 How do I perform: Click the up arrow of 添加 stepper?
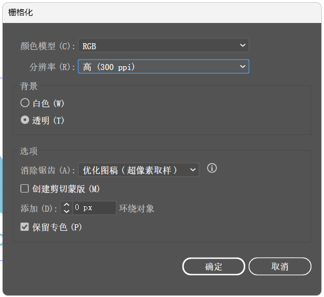[x=66, y=205]
